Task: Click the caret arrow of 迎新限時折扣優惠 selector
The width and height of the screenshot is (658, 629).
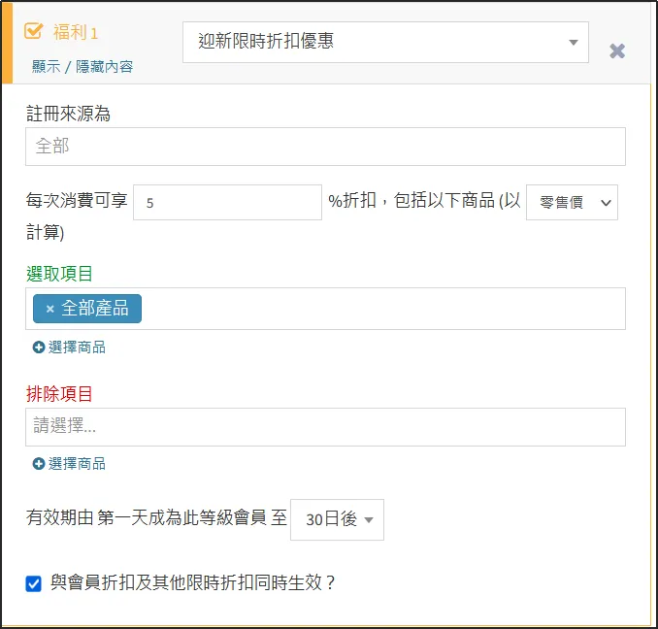Action: coord(573,43)
